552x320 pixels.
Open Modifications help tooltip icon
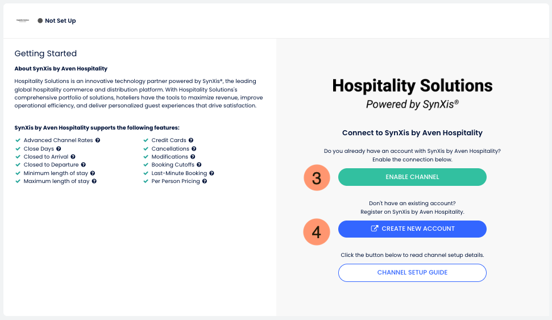[193, 157]
